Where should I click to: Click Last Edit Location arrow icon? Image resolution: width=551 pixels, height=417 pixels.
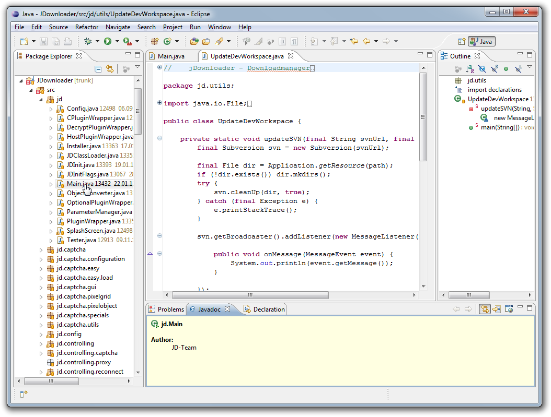click(x=354, y=41)
